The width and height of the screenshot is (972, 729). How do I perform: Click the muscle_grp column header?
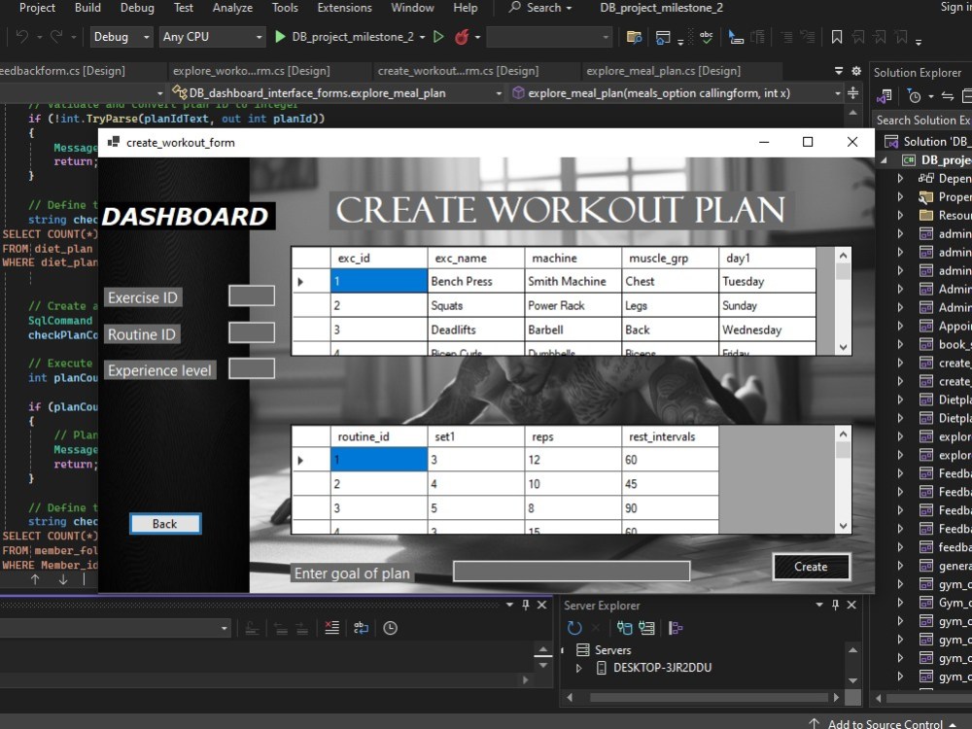coord(670,258)
